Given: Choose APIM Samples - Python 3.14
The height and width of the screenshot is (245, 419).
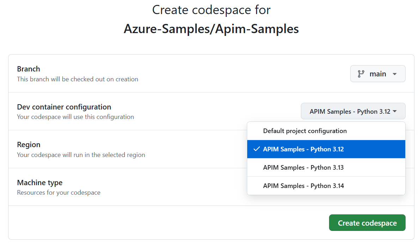Looking at the screenshot, I should pyautogui.click(x=326, y=186).
